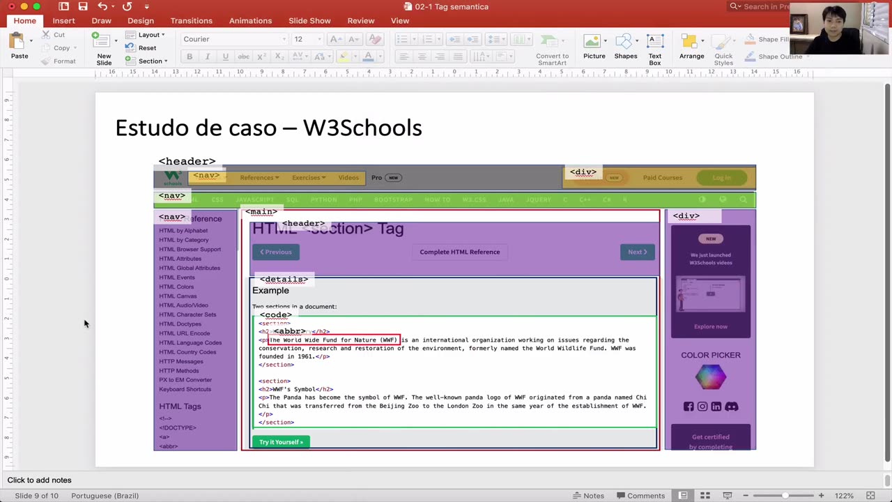Open the font size 12 dropdown
The image size is (892, 502).
click(318, 39)
